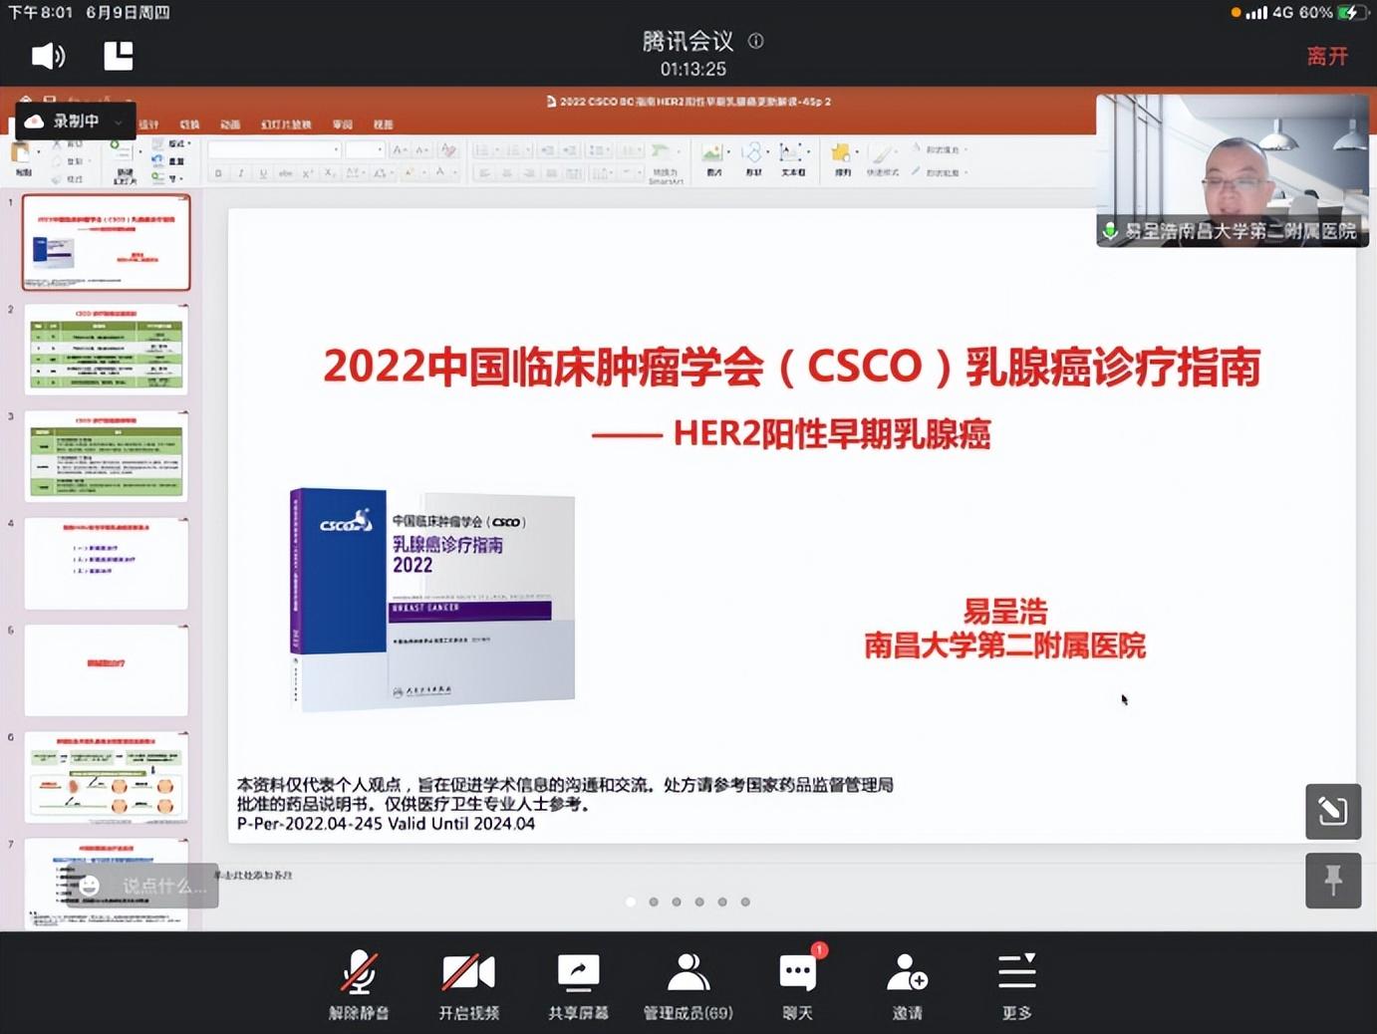
Task: Open the 切换 ribbon tab
Action: click(x=189, y=125)
